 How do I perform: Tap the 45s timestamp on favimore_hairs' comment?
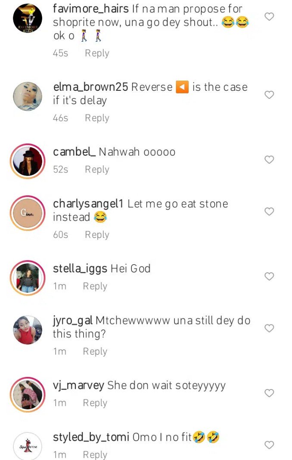point(60,53)
